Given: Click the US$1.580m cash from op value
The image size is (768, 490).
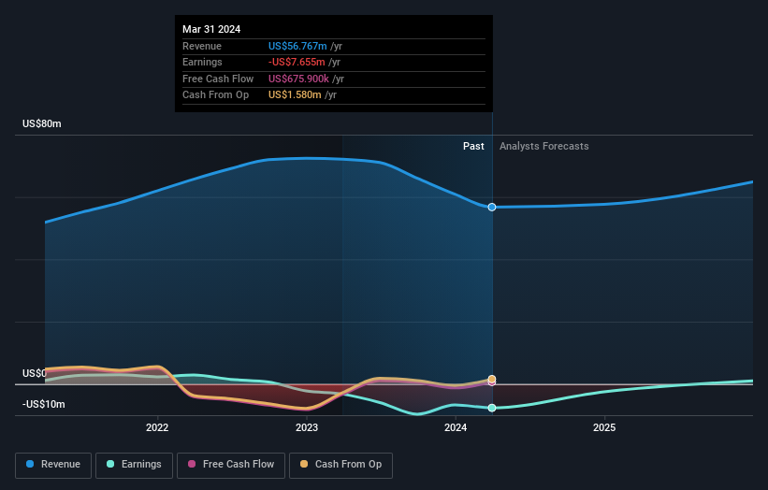Looking at the screenshot, I should [x=295, y=95].
